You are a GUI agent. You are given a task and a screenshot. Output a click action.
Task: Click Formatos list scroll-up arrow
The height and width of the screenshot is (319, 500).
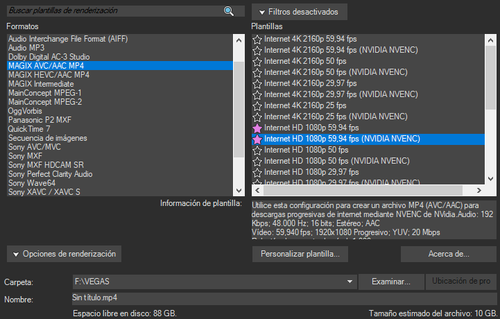tap(239, 40)
